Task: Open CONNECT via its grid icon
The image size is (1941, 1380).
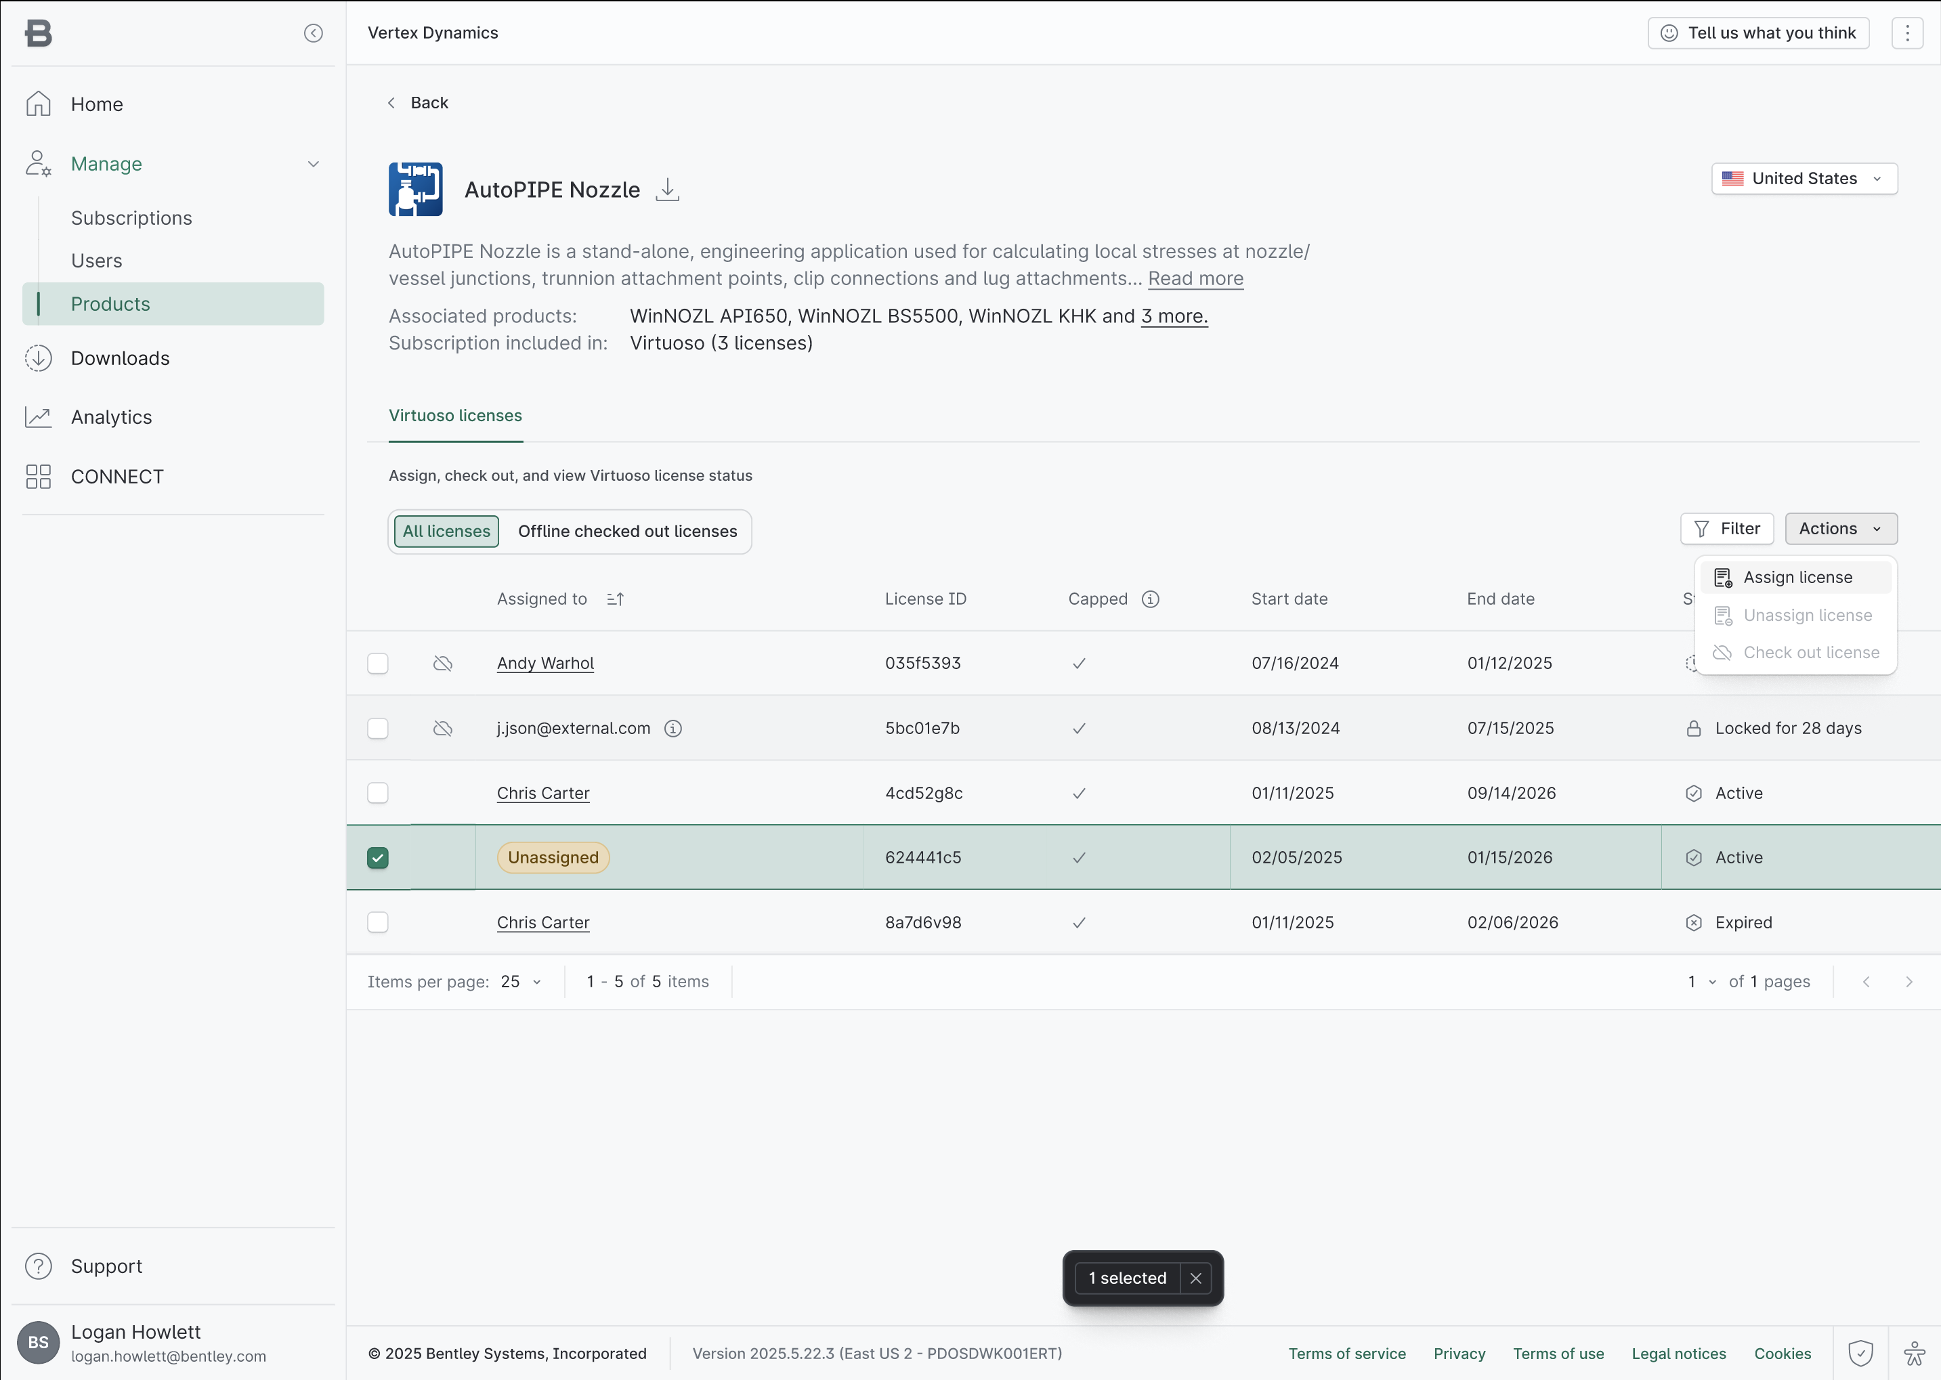Action: coord(38,477)
